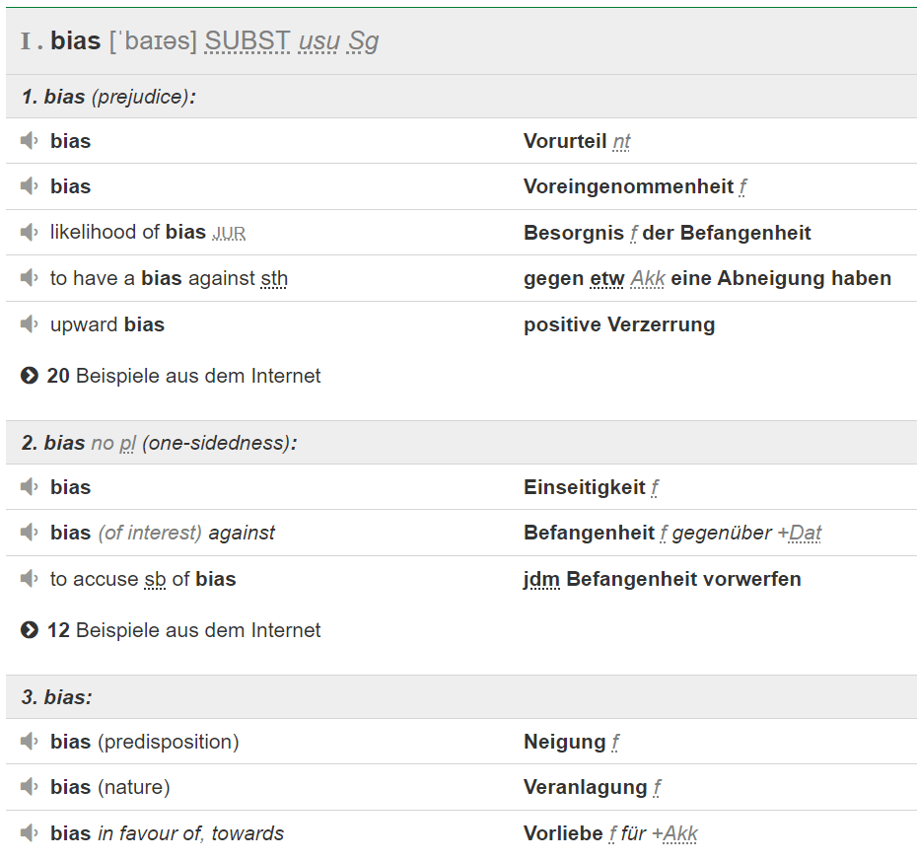Play audio for 'bias (of interest) against'
Image resolution: width=917 pixels, height=860 pixels.
click(x=30, y=533)
